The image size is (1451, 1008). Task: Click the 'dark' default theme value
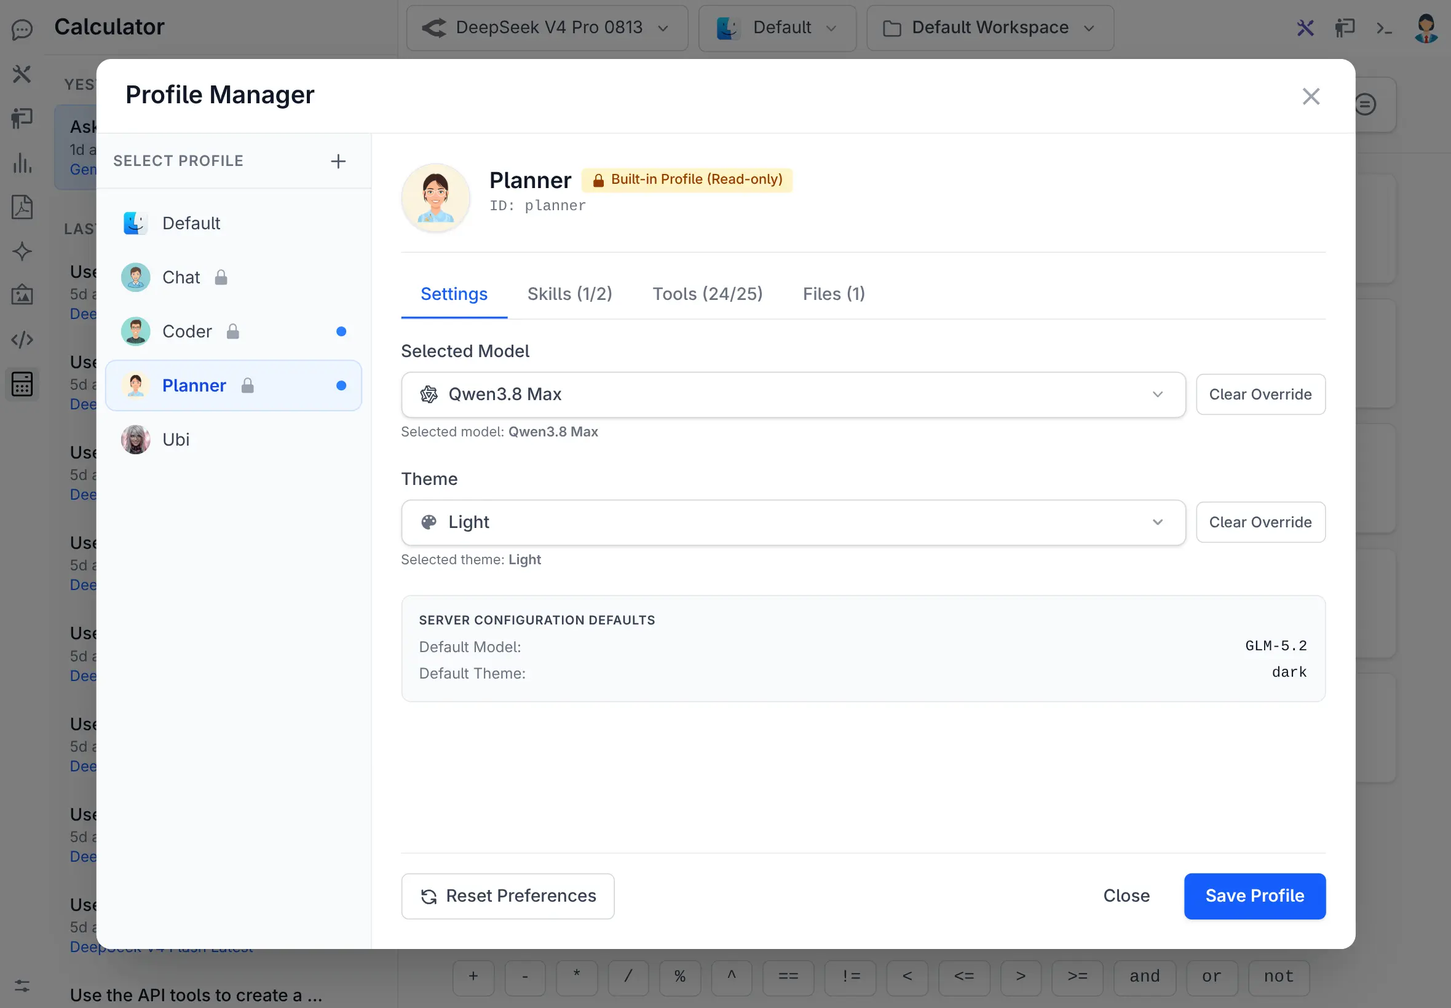click(1289, 672)
